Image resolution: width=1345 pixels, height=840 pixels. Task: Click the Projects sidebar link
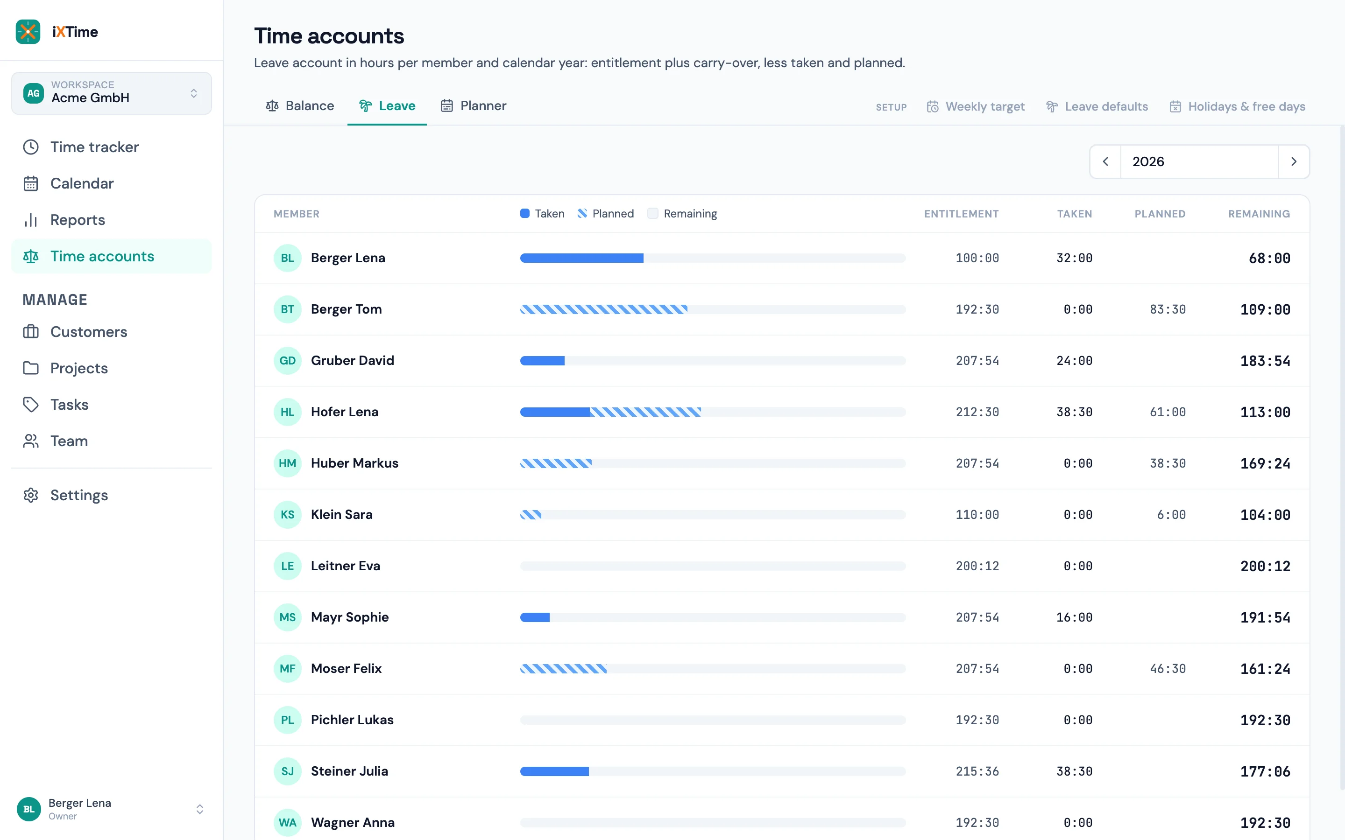(111, 368)
